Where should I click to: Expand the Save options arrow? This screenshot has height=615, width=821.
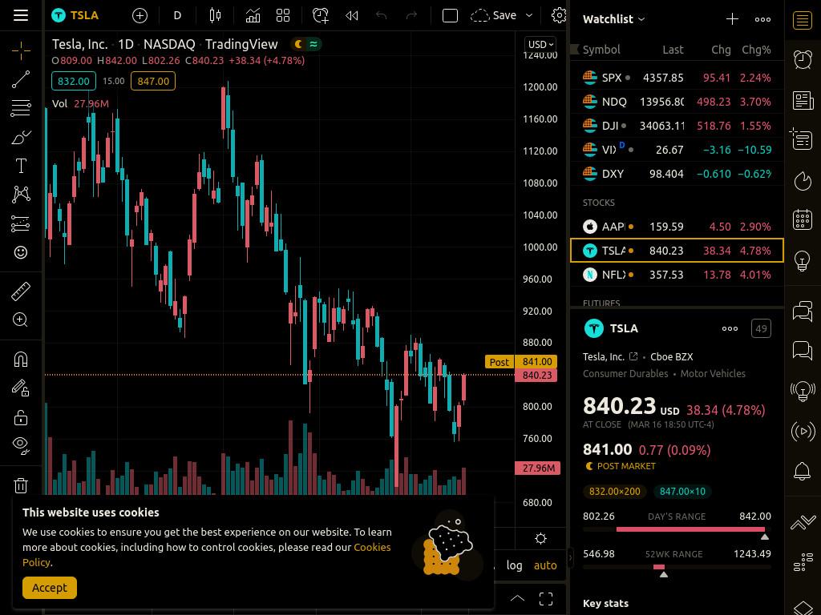click(x=529, y=16)
